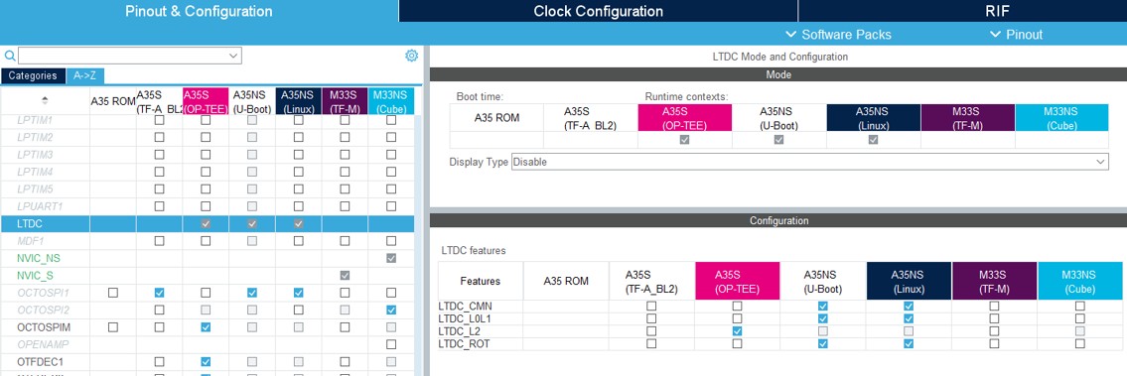
Task: Uncheck LTDC_CMN for A35NS (U-Boot)
Action: [x=823, y=306]
